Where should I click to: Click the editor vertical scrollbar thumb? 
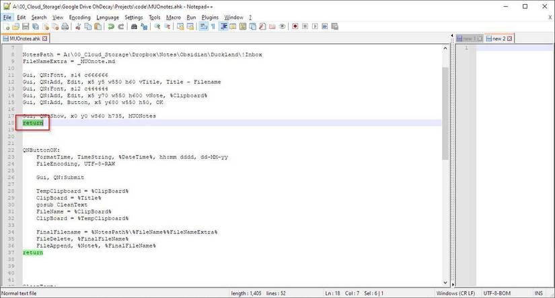click(445, 113)
